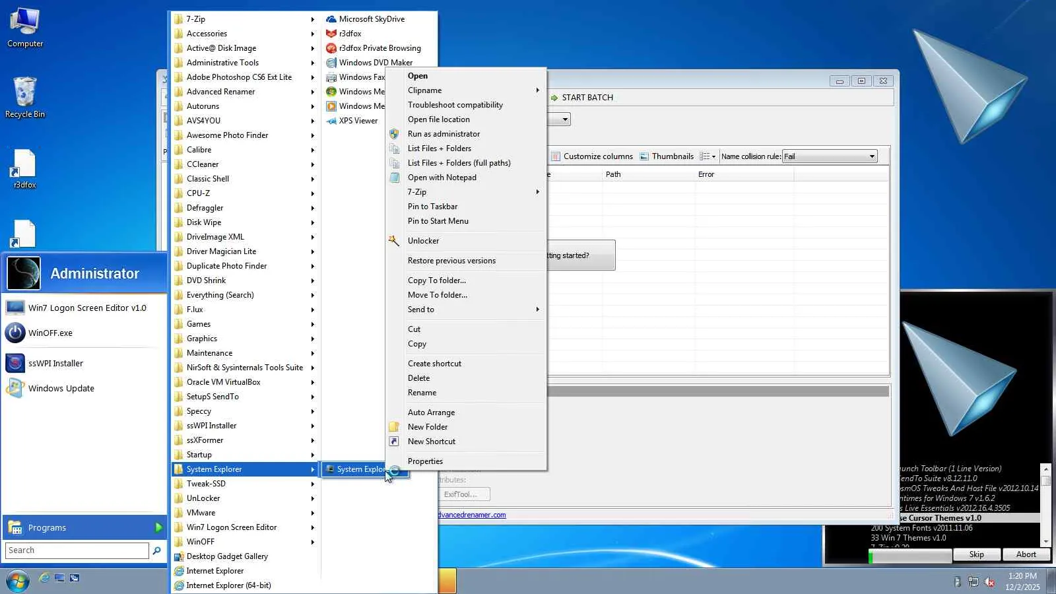
Task: Click the search magnifier icon
Action: (156, 550)
